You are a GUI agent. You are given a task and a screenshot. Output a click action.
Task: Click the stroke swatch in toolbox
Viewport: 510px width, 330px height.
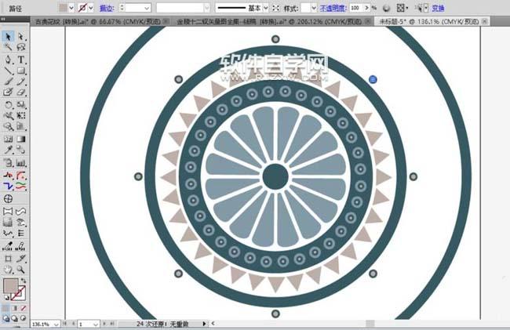pyautogui.click(x=19, y=294)
